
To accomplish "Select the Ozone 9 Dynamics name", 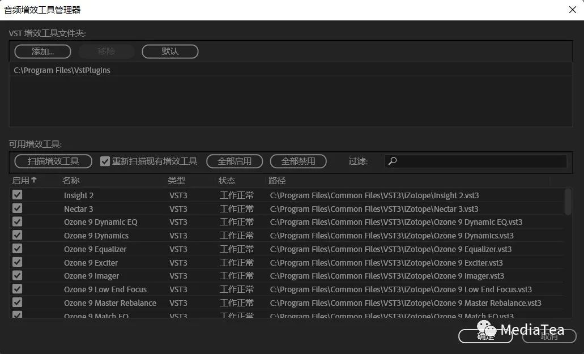I will (x=96, y=236).
